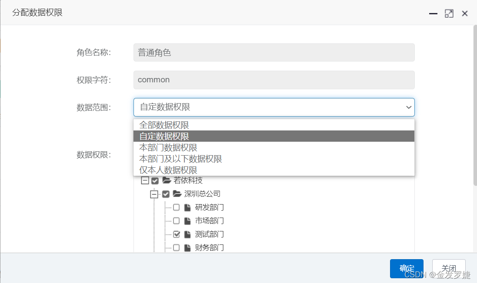
Task: Click the 确定 confirm button
Action: coord(407,268)
